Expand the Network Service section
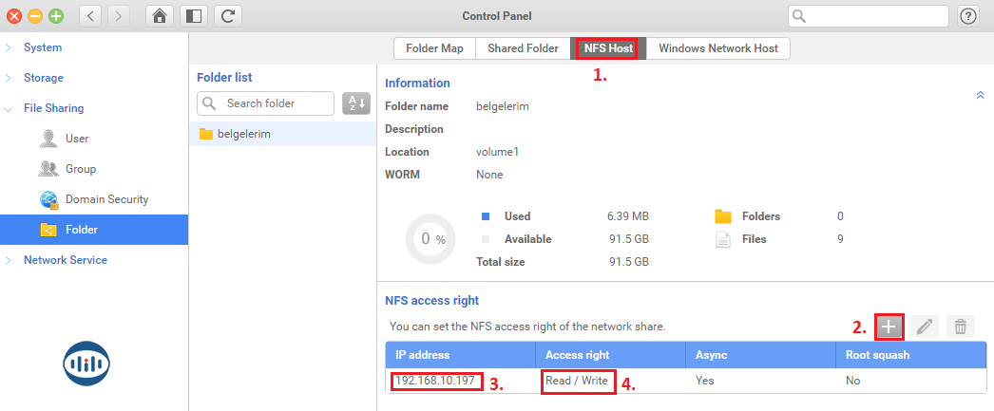The height and width of the screenshot is (411, 994). [65, 260]
